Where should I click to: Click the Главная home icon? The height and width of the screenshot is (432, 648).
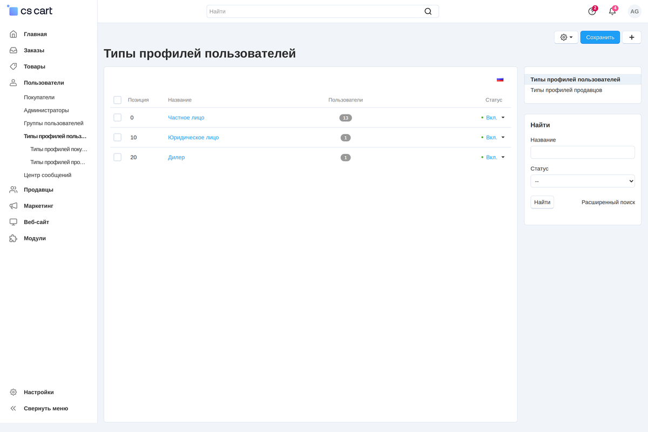point(13,34)
